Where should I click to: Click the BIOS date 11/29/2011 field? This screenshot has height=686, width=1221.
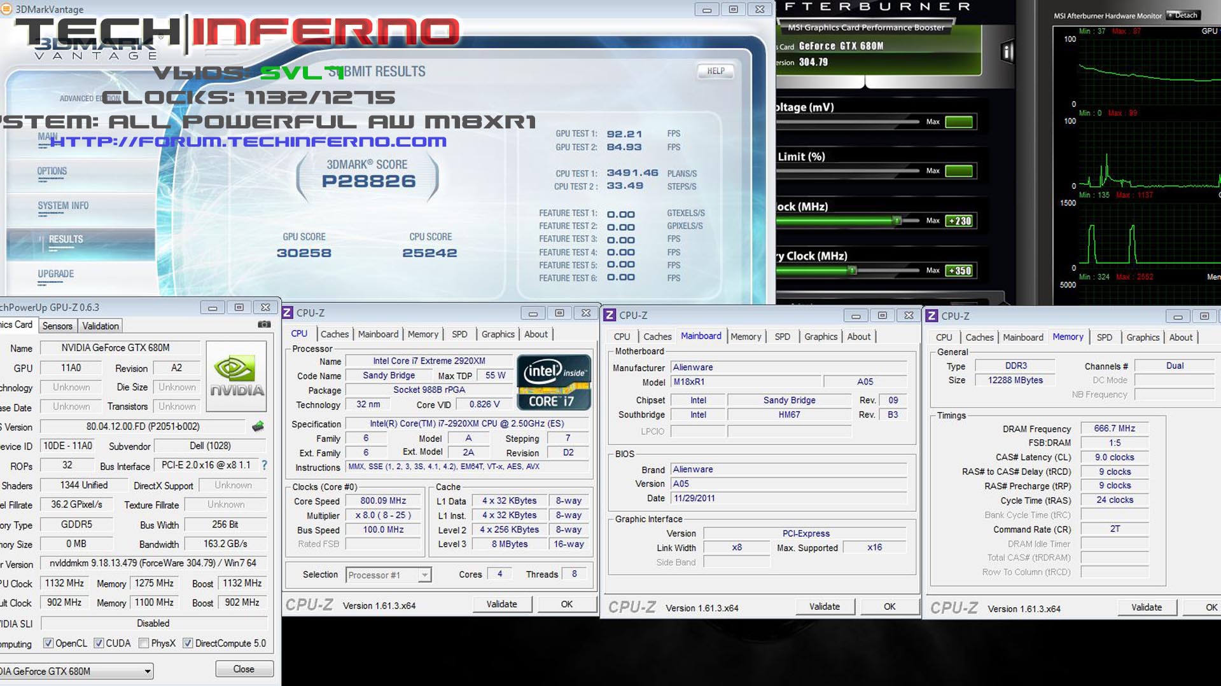(x=789, y=498)
